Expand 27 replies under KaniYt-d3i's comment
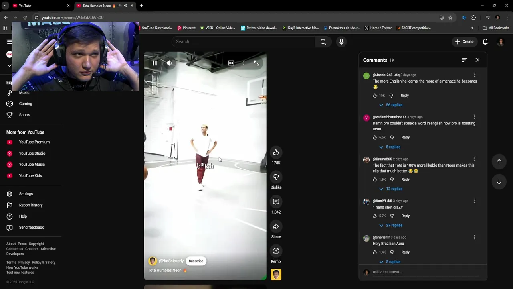 [391, 226]
